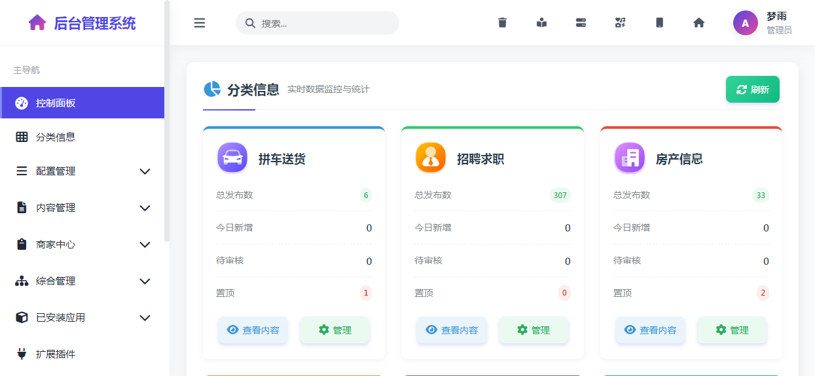Expand the 内容管理 chevron
Screen dimensions: 815x376
coord(145,208)
